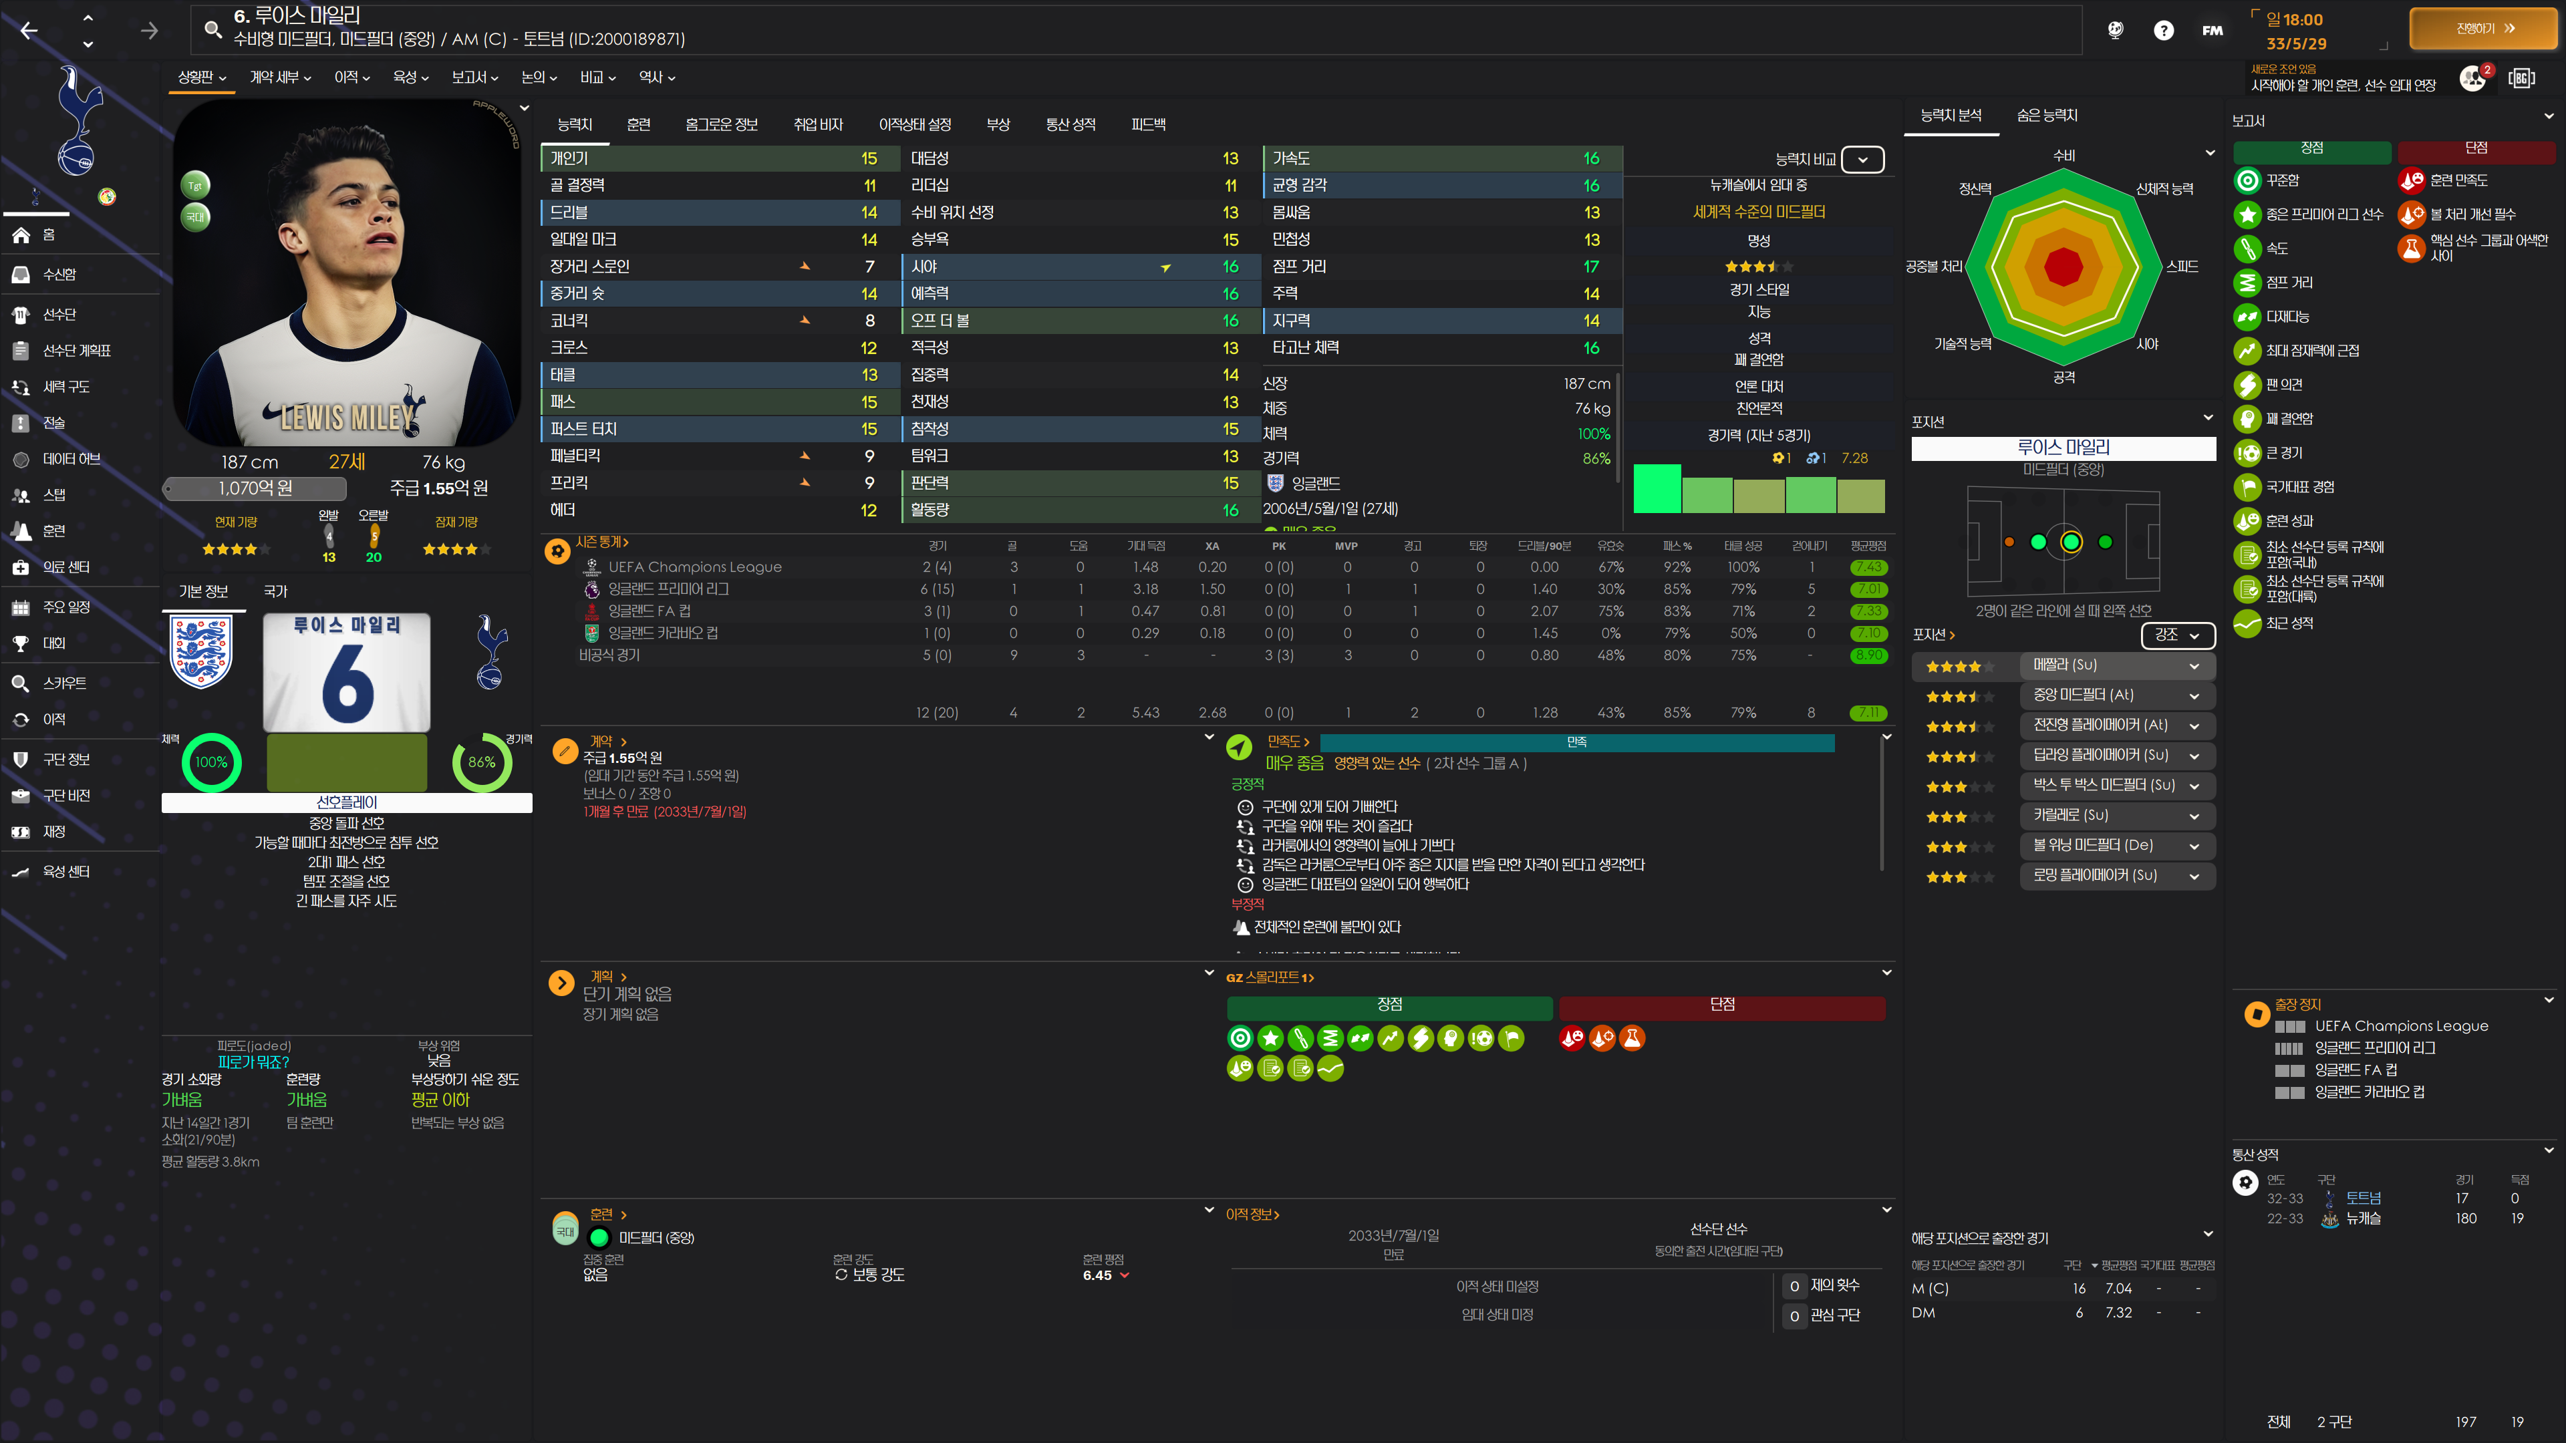The height and width of the screenshot is (1443, 2566).
Task: Click the back navigation arrow
Action: coord(29,31)
